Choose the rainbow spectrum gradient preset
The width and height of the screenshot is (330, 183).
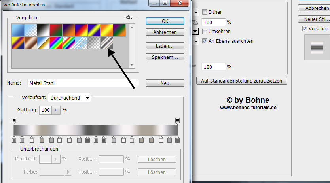[x=56, y=43]
